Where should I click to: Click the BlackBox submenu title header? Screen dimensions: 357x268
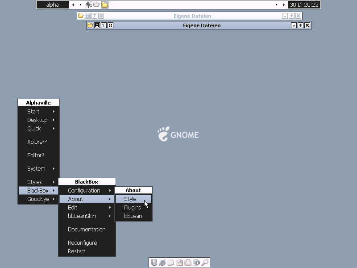click(x=87, y=182)
